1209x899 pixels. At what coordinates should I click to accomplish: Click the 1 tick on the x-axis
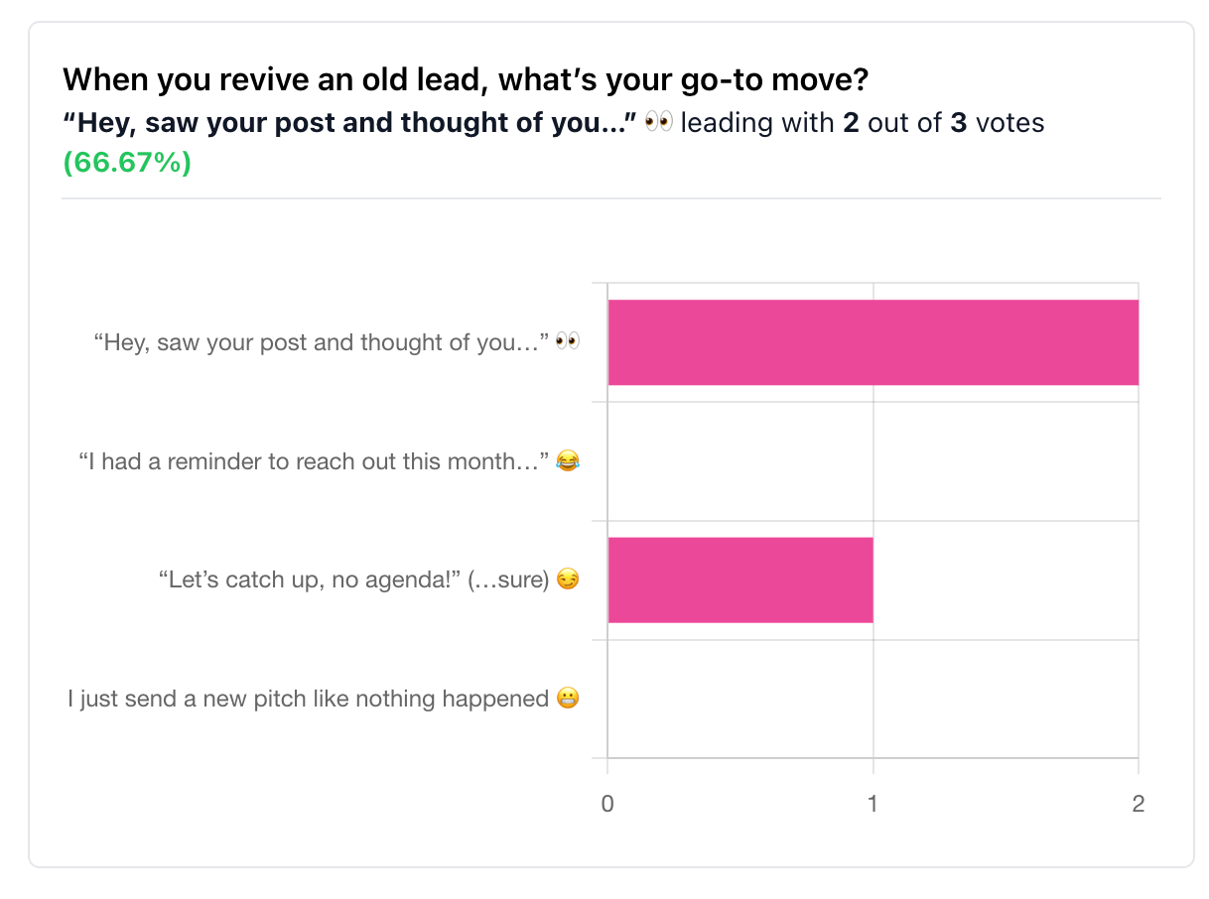click(x=873, y=804)
